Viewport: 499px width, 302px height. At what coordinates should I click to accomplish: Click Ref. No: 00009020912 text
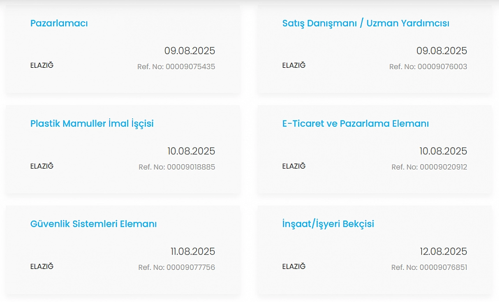pos(429,167)
